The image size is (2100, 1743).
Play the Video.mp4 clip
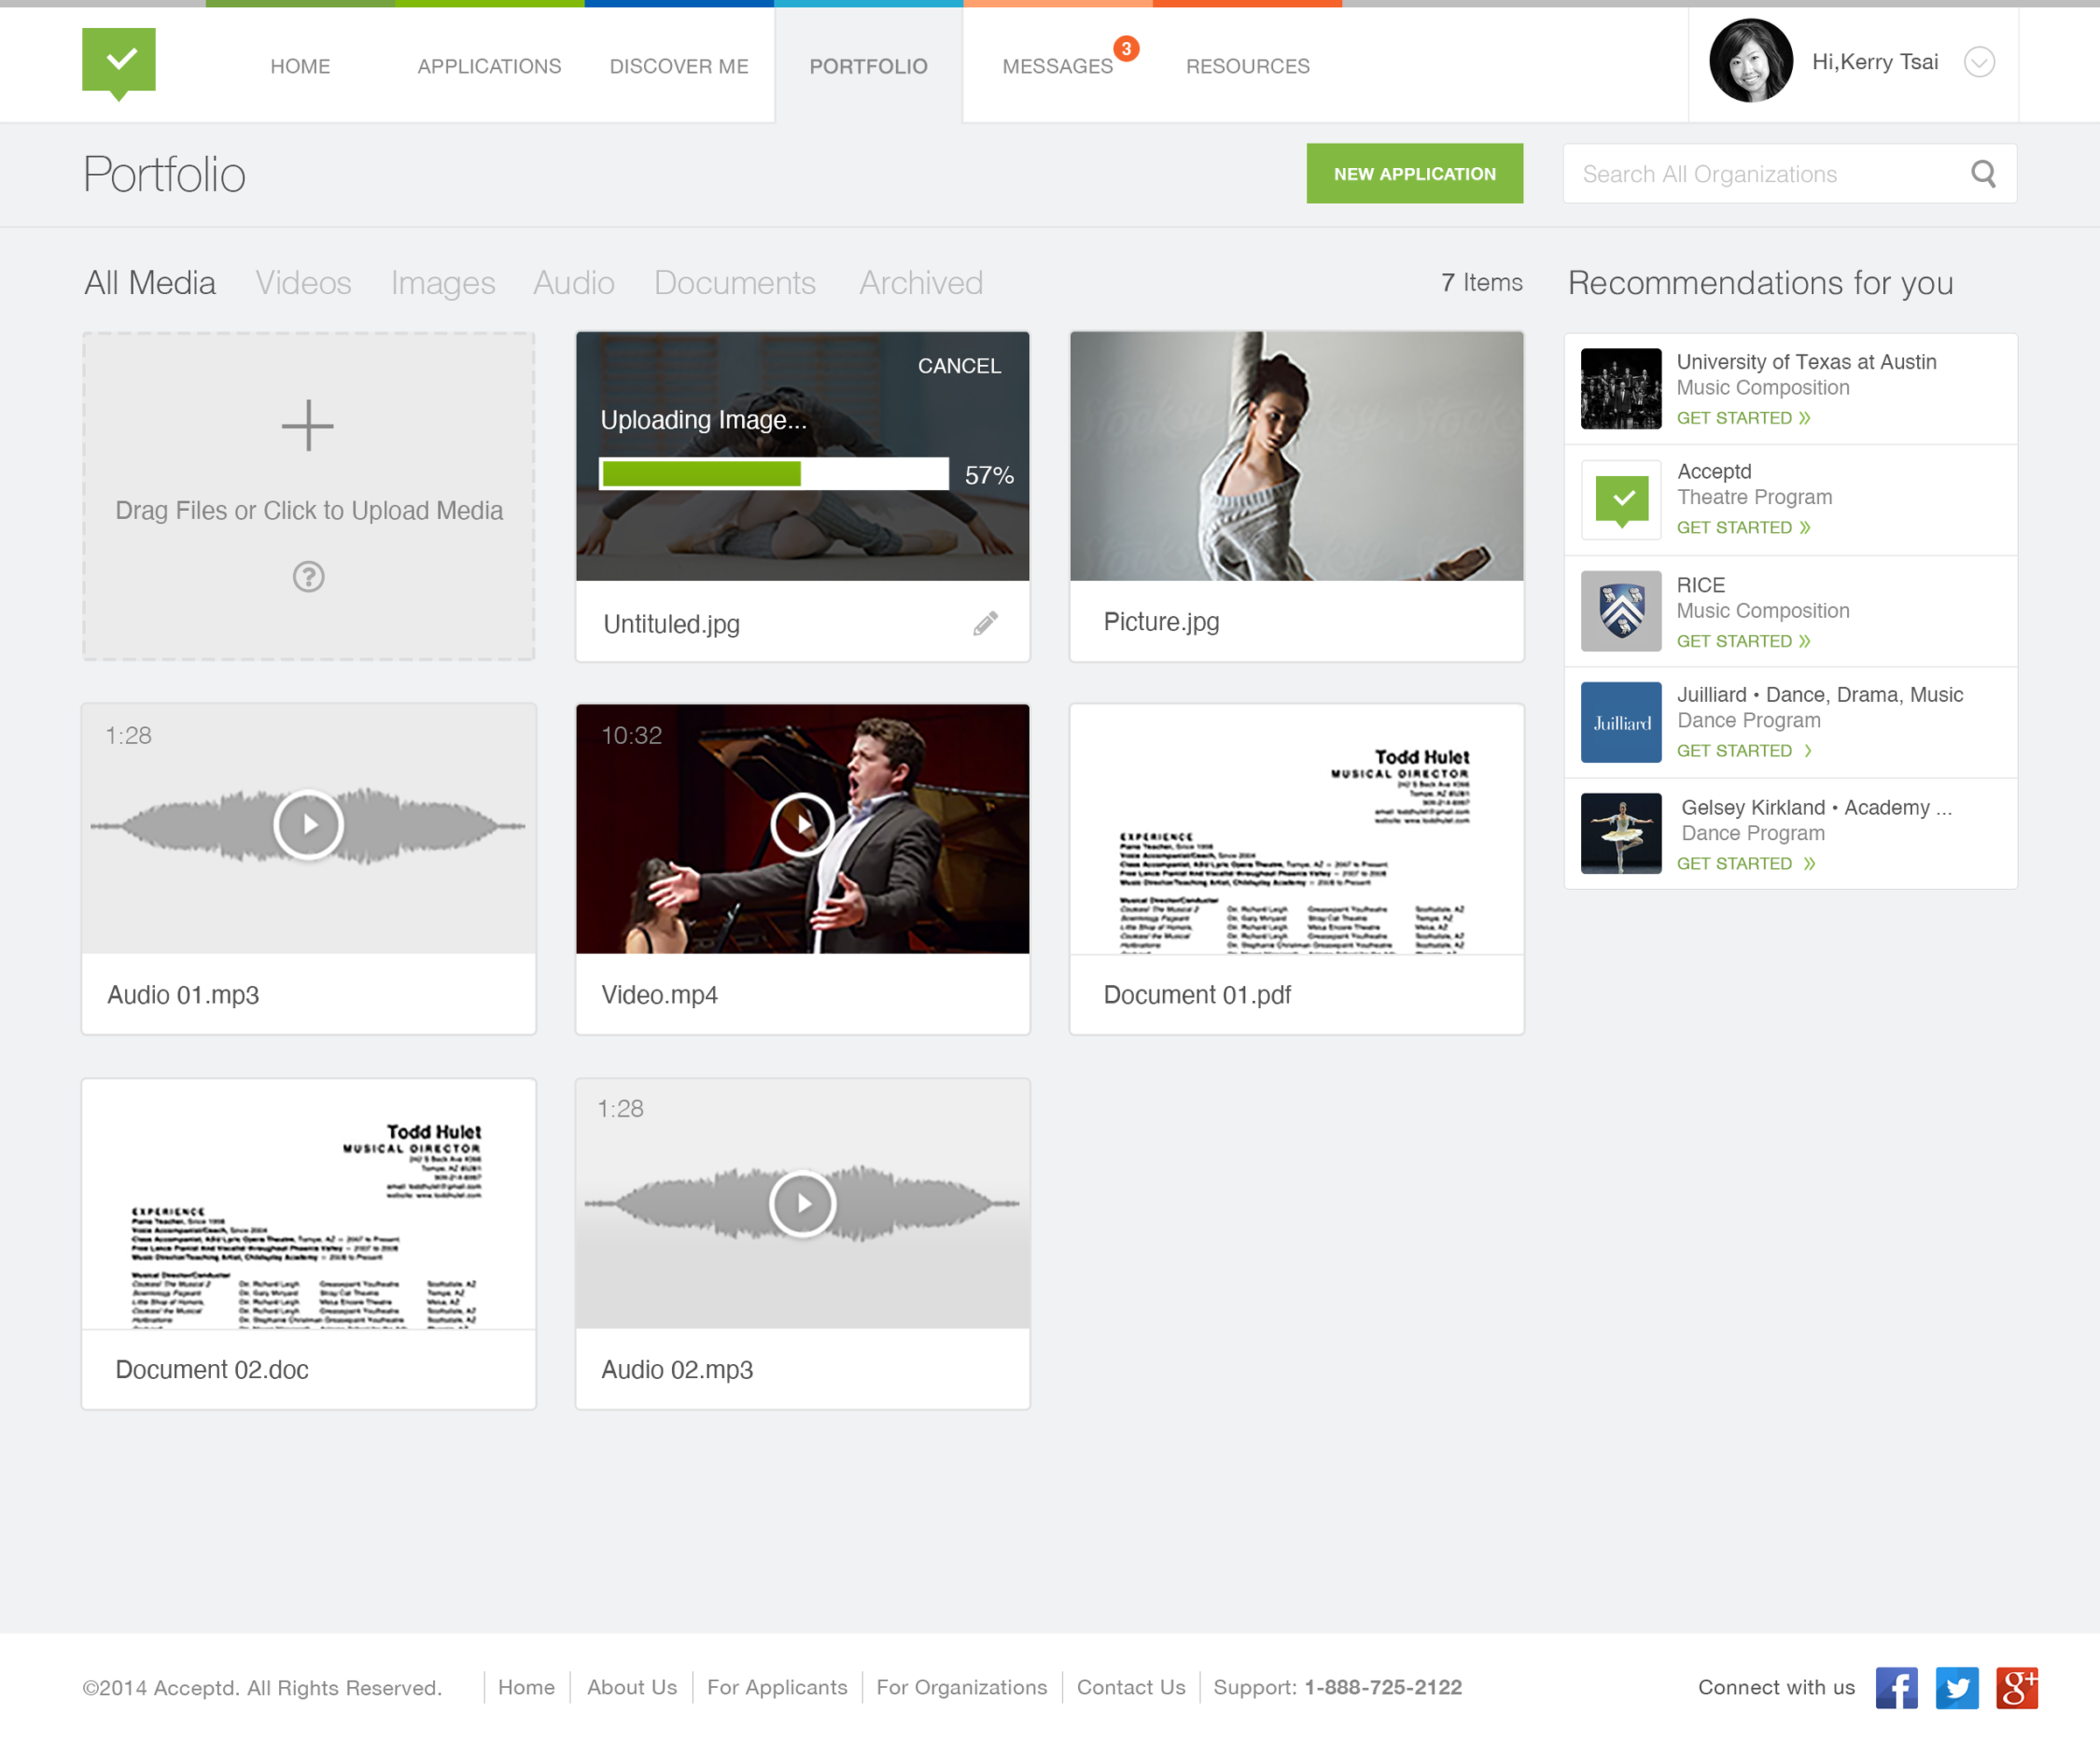tap(802, 825)
